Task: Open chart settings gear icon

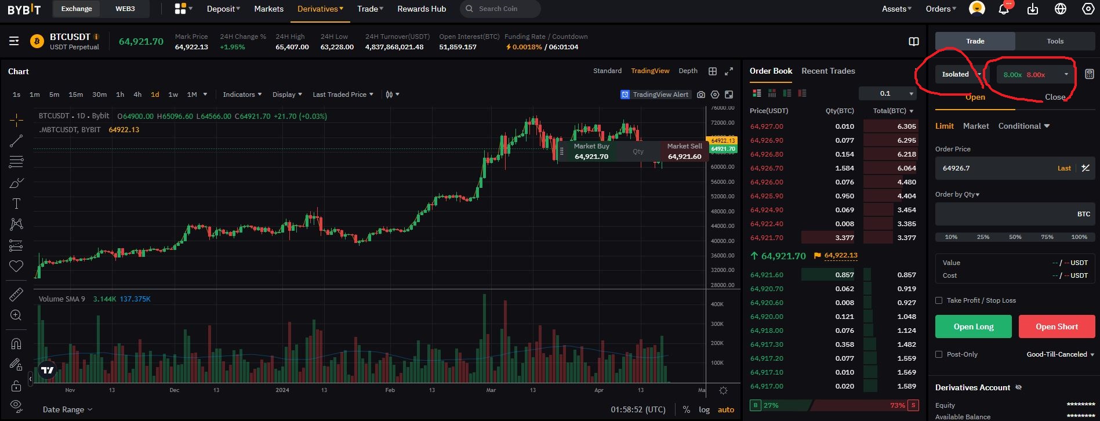Action: pos(715,95)
